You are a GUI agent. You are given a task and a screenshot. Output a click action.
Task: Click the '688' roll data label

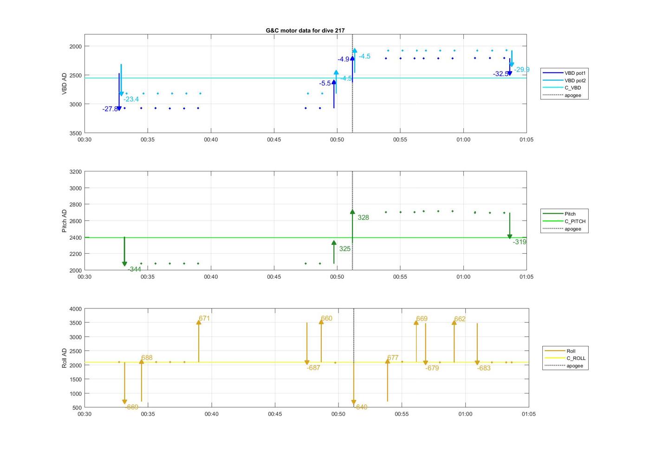click(147, 358)
